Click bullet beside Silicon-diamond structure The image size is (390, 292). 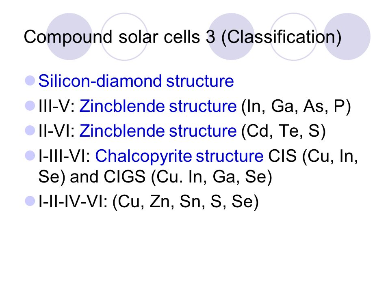[30, 81]
